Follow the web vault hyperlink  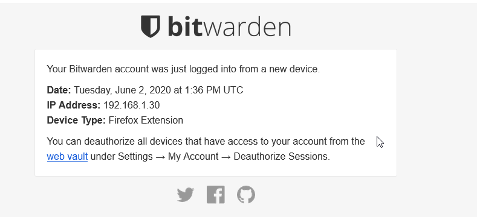[67, 157]
